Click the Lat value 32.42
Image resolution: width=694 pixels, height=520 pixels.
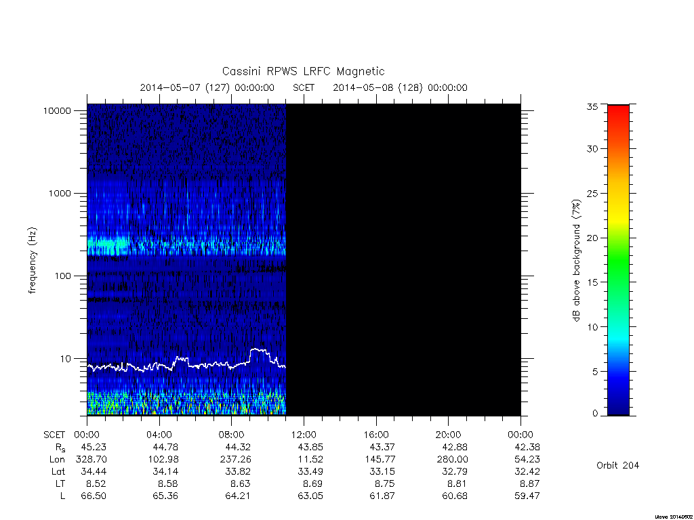(x=527, y=471)
